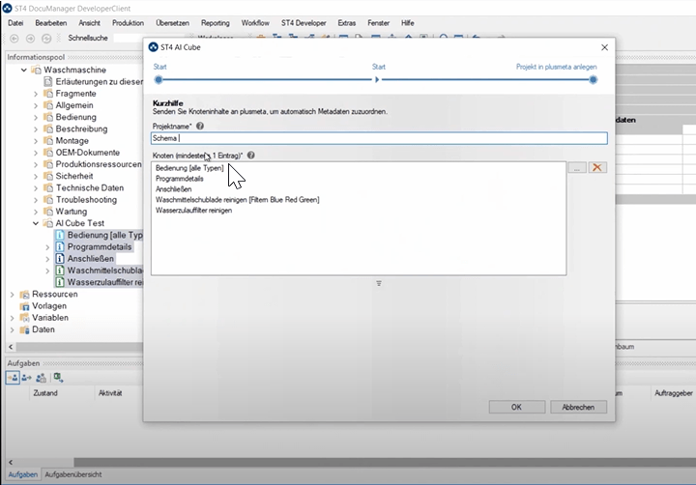696x485 pixels.
Task: Click the Waschmaschine folder icon
Action: pyautogui.click(x=36, y=70)
